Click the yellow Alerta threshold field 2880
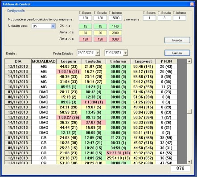The height and width of the screenshot is (177, 197). pyautogui.click(x=115, y=33)
